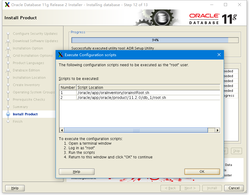Viewport: 249px width, 195px height.
Task: Click the Skip button behind the dialog
Action: (236, 151)
